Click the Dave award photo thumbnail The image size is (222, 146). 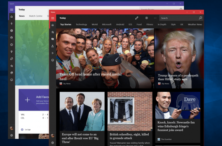[x=178, y=105]
